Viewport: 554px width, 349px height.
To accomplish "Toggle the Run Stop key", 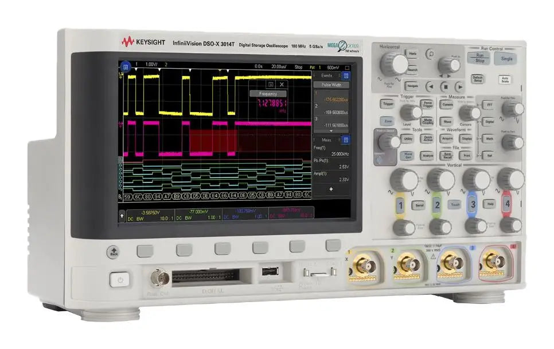I will [x=479, y=58].
